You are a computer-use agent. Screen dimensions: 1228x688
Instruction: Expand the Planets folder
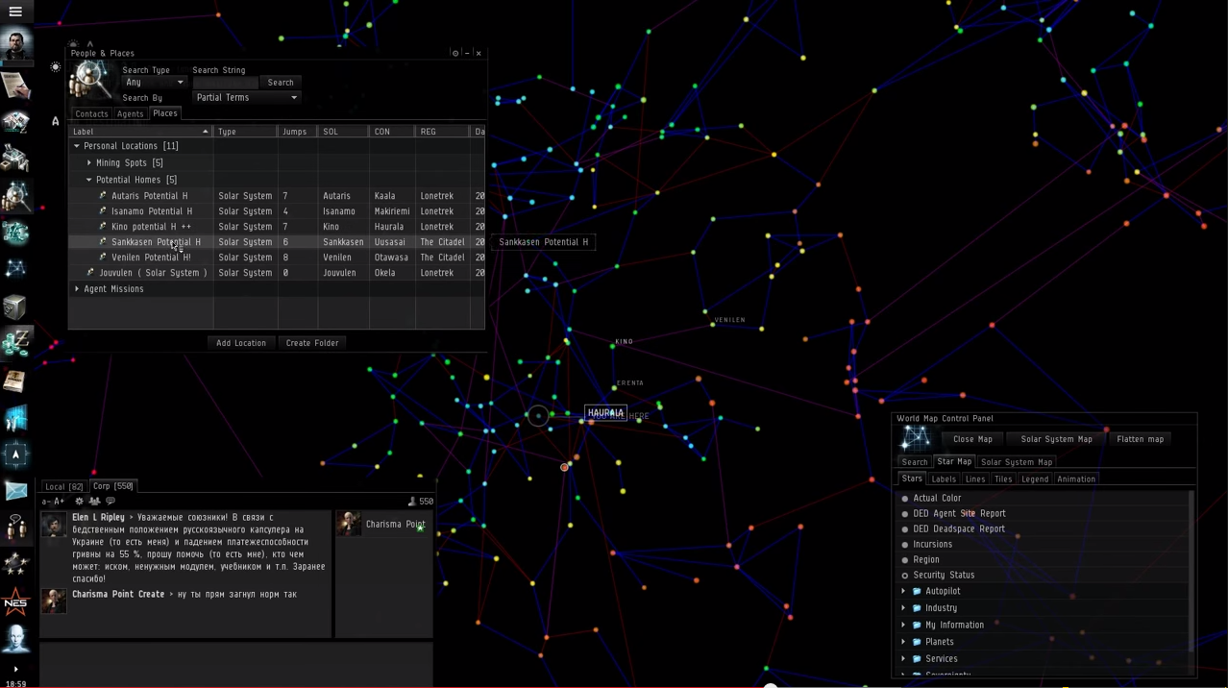pos(903,641)
